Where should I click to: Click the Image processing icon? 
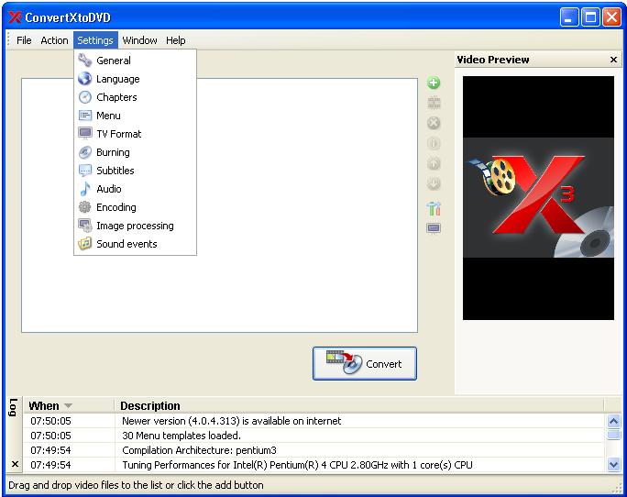84,226
